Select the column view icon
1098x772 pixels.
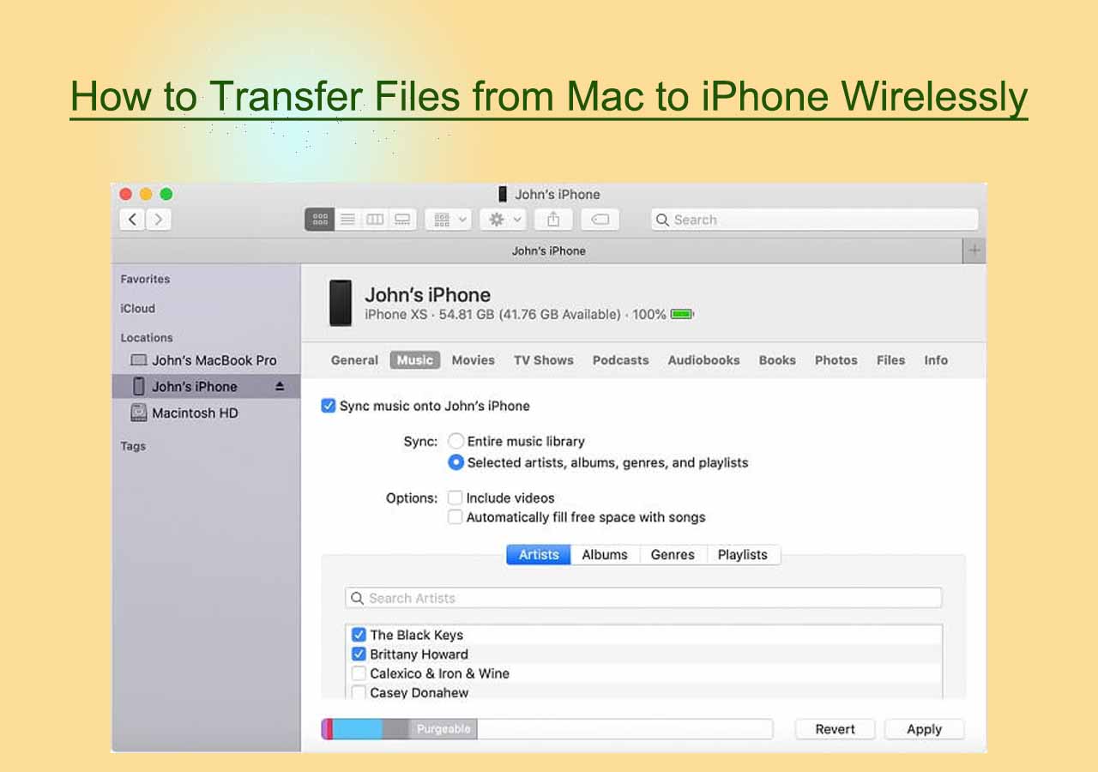click(x=375, y=219)
